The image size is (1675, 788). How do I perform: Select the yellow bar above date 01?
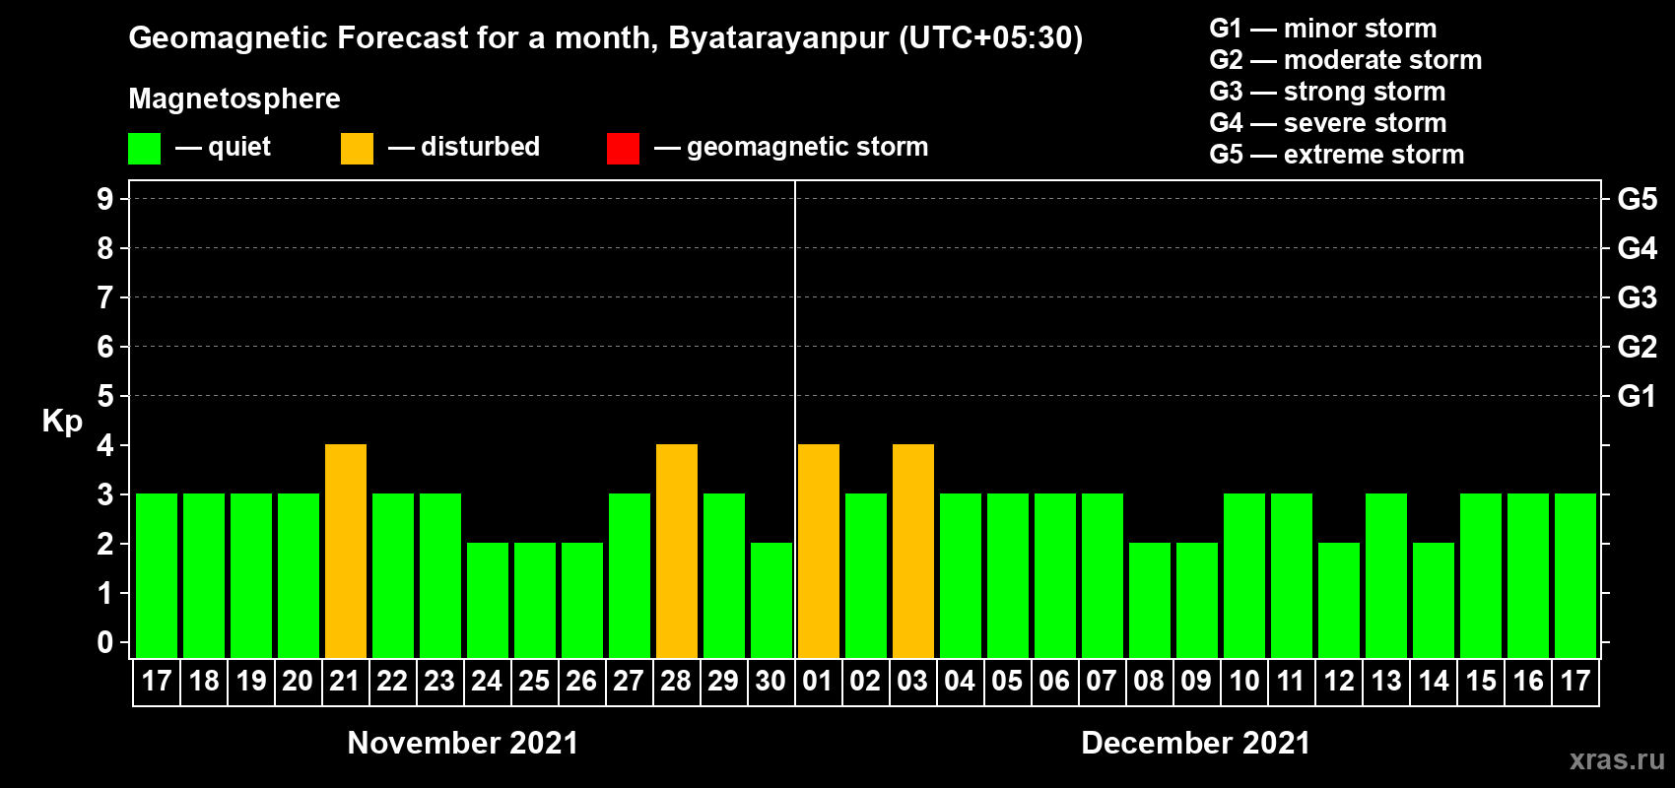coord(819,551)
